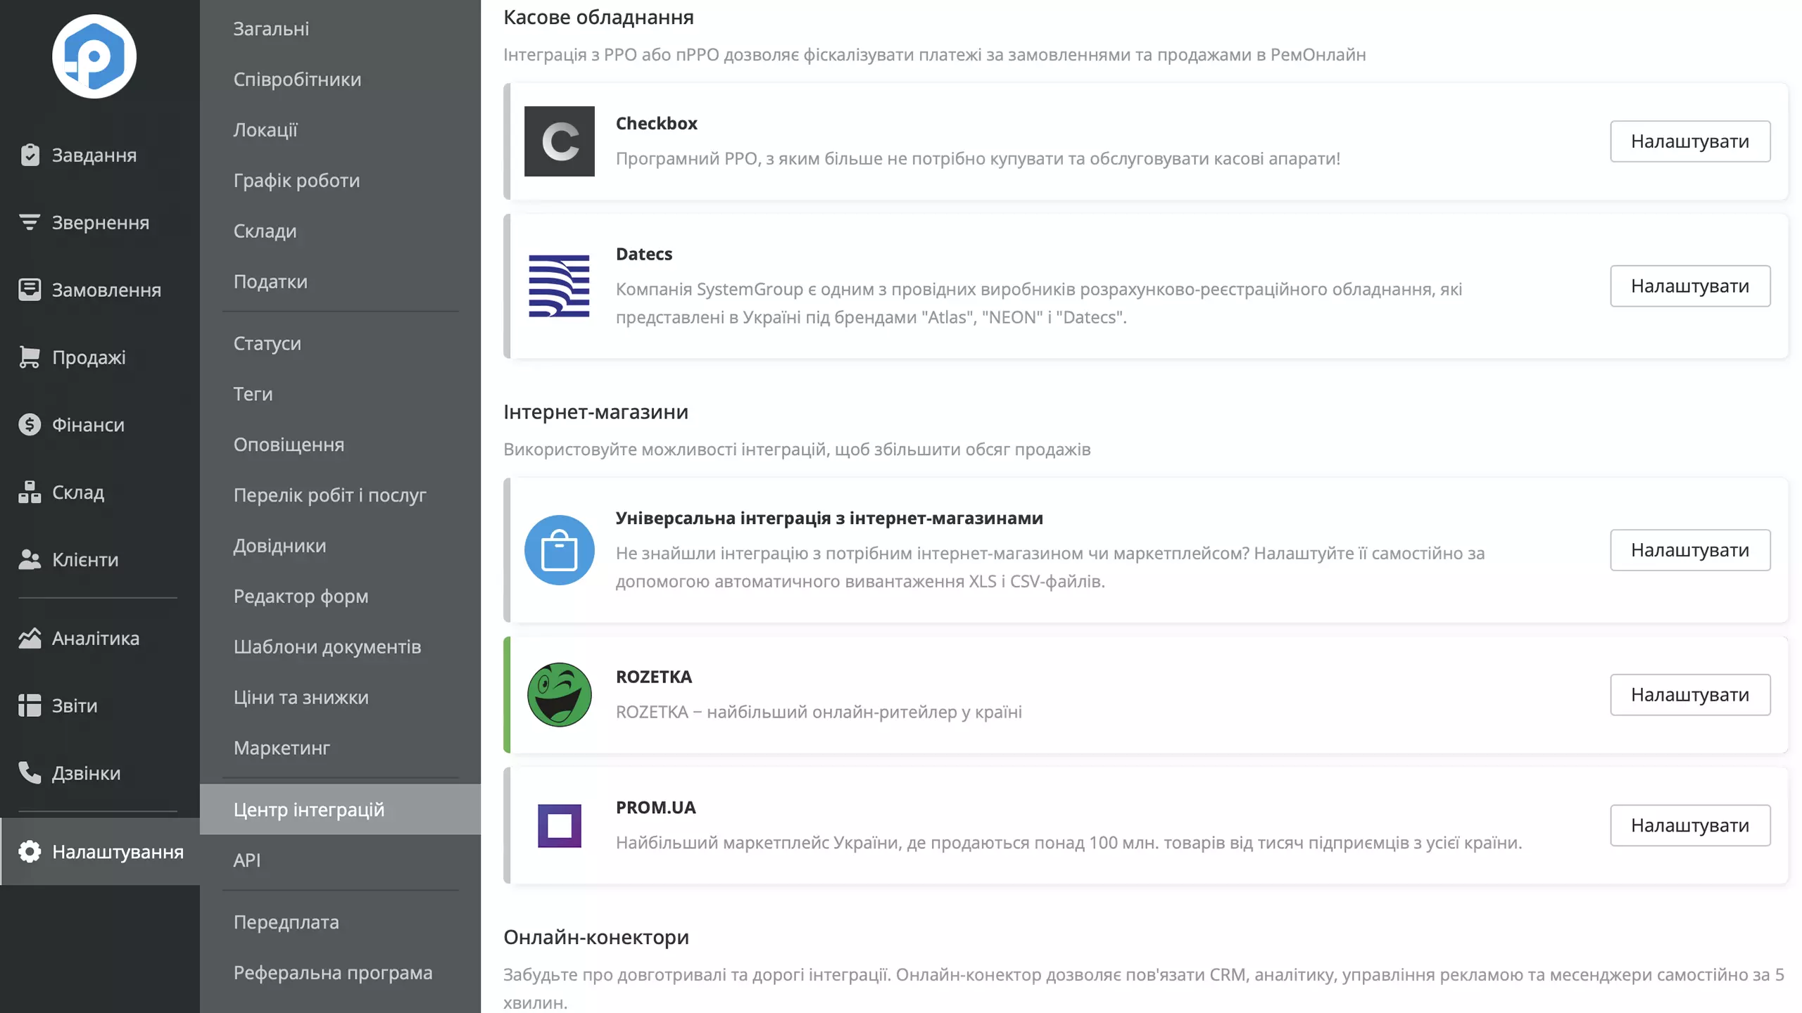1802x1013 pixels.
Task: Open Загальні settings
Action: pos(341,29)
